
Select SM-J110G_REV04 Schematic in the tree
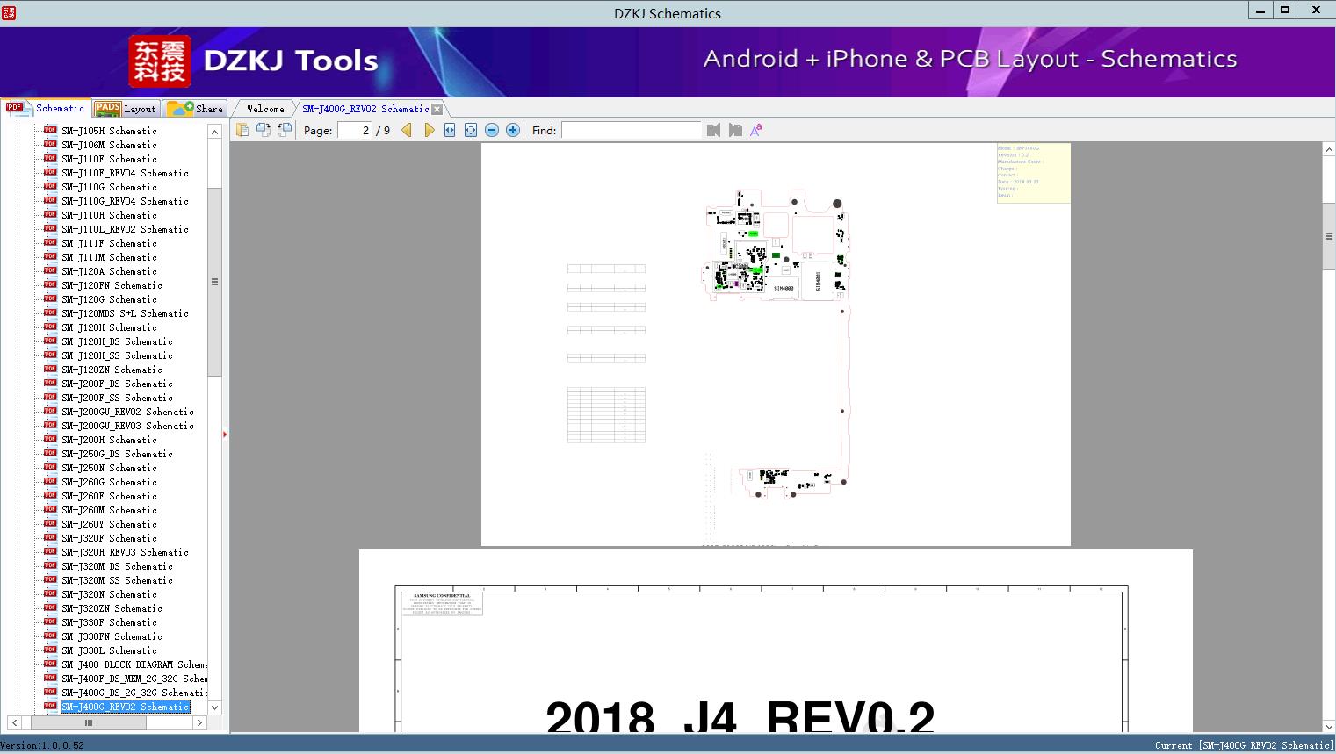[x=125, y=201]
